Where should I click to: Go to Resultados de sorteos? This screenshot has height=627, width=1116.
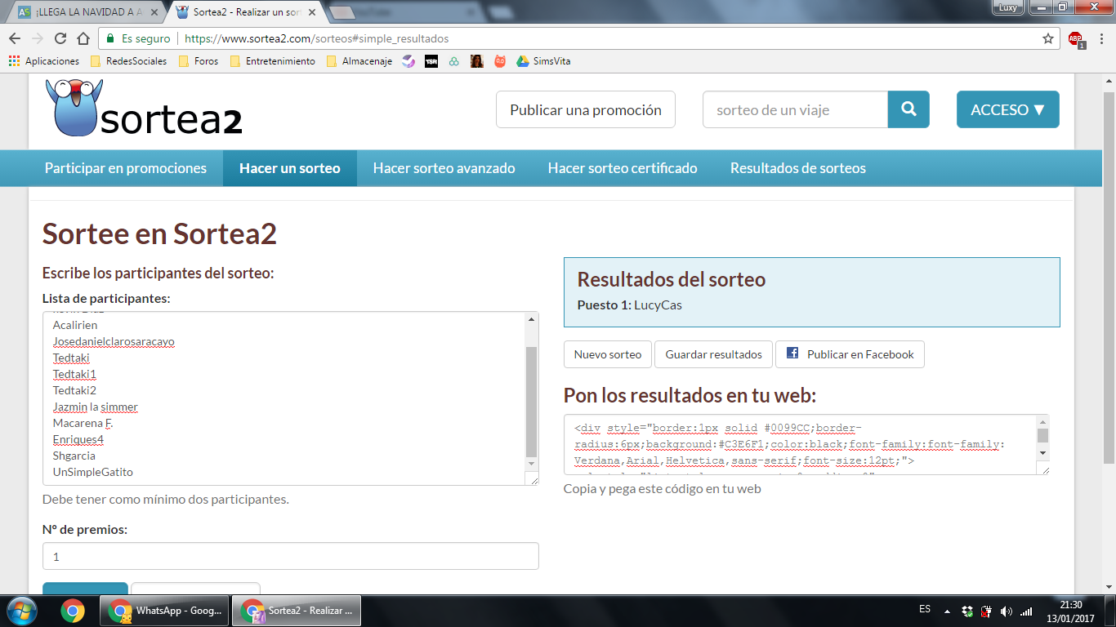coord(797,168)
